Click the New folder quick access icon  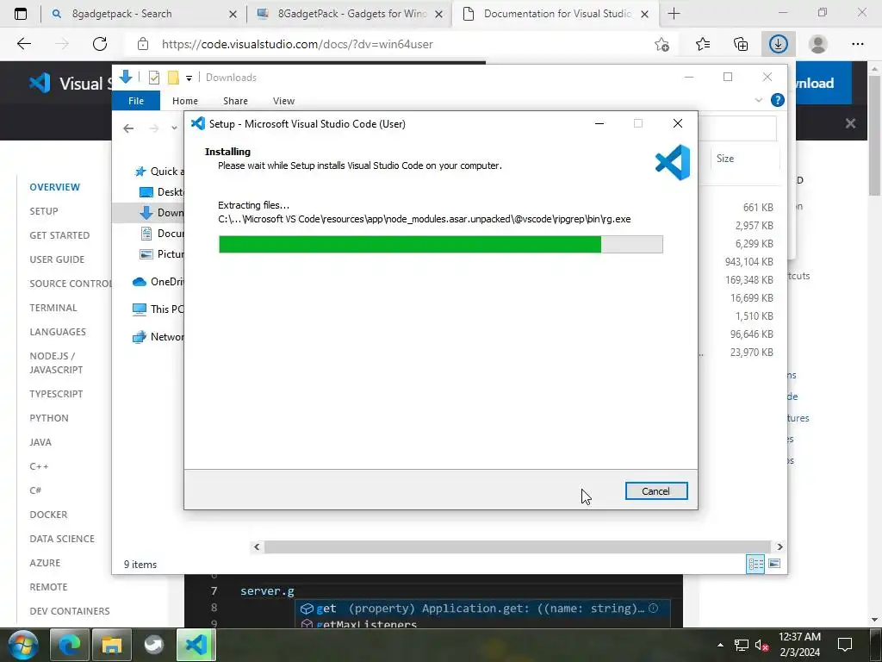pos(173,78)
